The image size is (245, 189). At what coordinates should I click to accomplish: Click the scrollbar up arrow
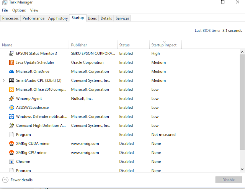point(242,52)
